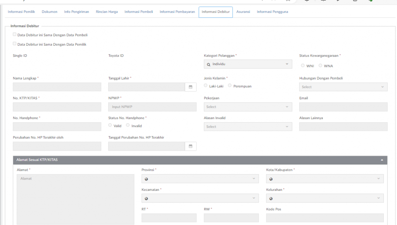Screen dimensions: 397x225
Task: Open Informasi Pengguna tab
Action: [x=273, y=12]
